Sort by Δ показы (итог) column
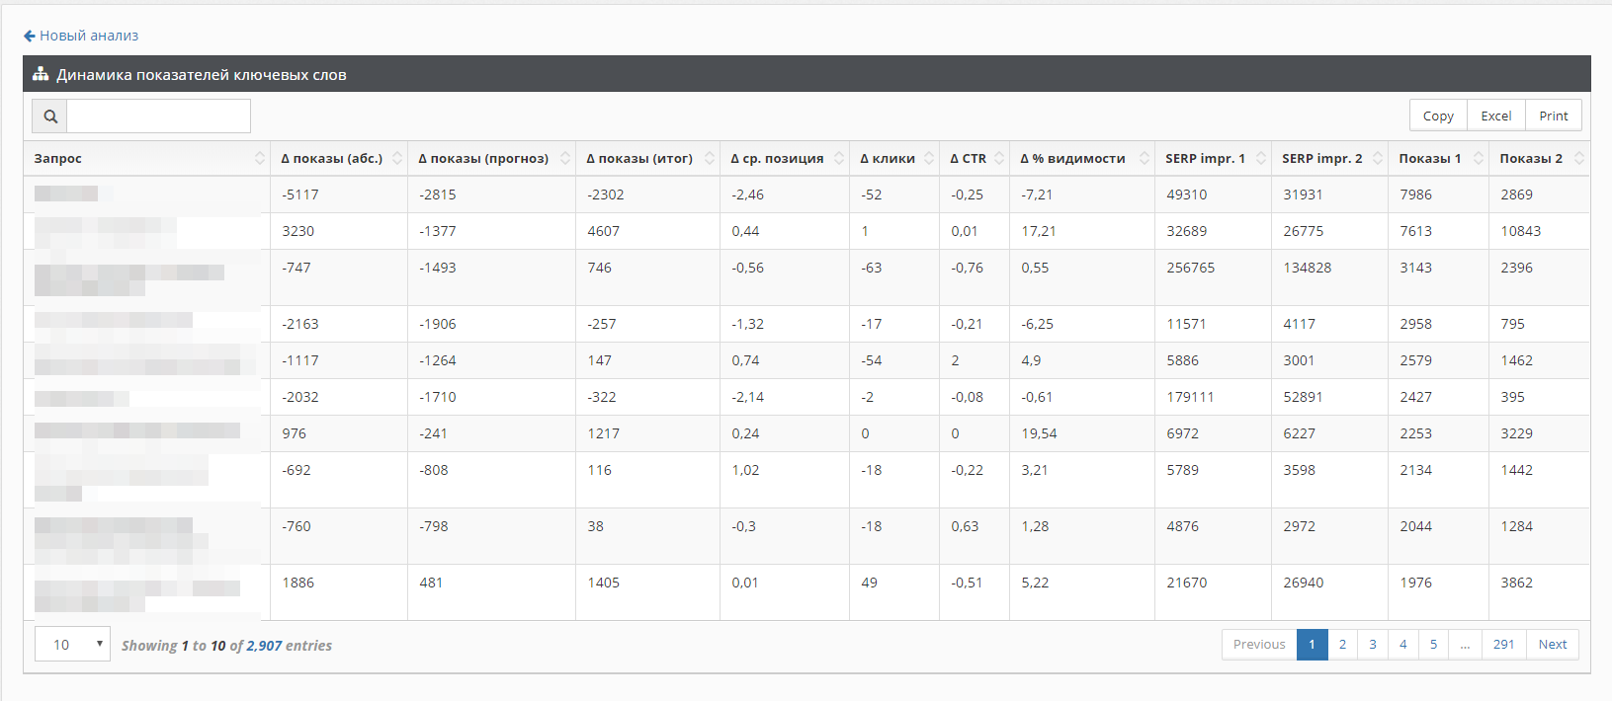 (x=709, y=158)
